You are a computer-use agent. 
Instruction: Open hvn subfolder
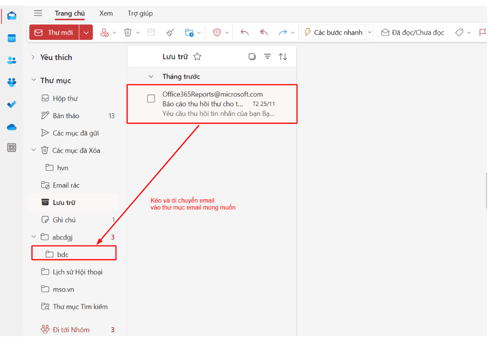pyautogui.click(x=74, y=168)
